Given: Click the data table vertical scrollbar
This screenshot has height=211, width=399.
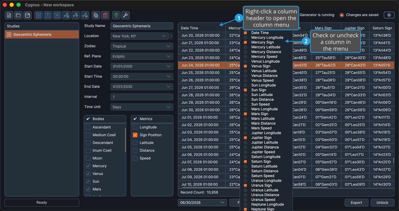Looking at the screenshot, I should point(394,161).
